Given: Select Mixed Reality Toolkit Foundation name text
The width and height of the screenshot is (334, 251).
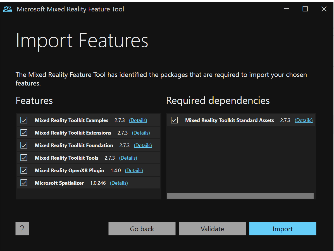Looking at the screenshot, I should (74, 145).
